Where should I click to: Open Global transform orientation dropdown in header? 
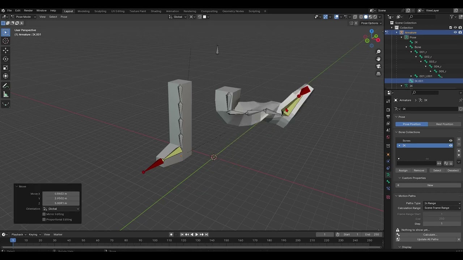click(x=178, y=17)
